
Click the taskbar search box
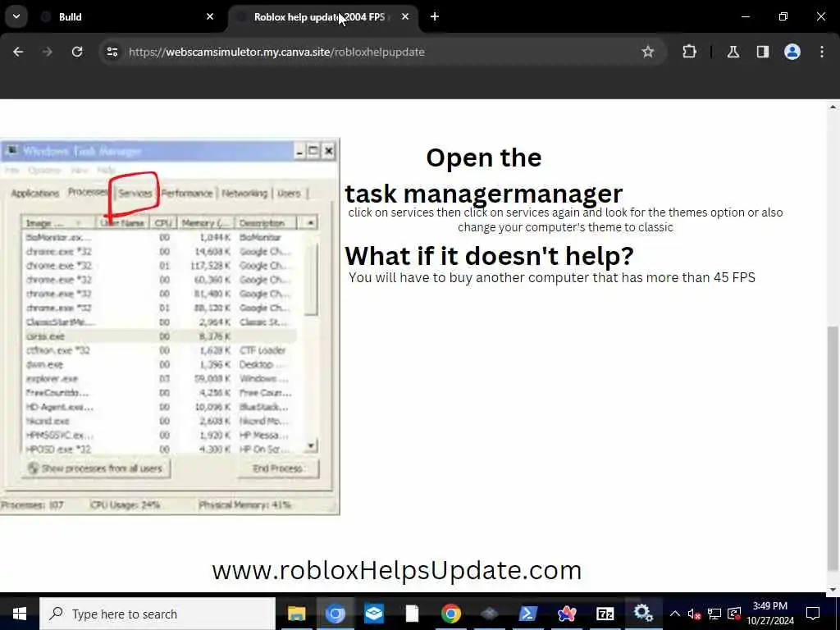pos(157,614)
